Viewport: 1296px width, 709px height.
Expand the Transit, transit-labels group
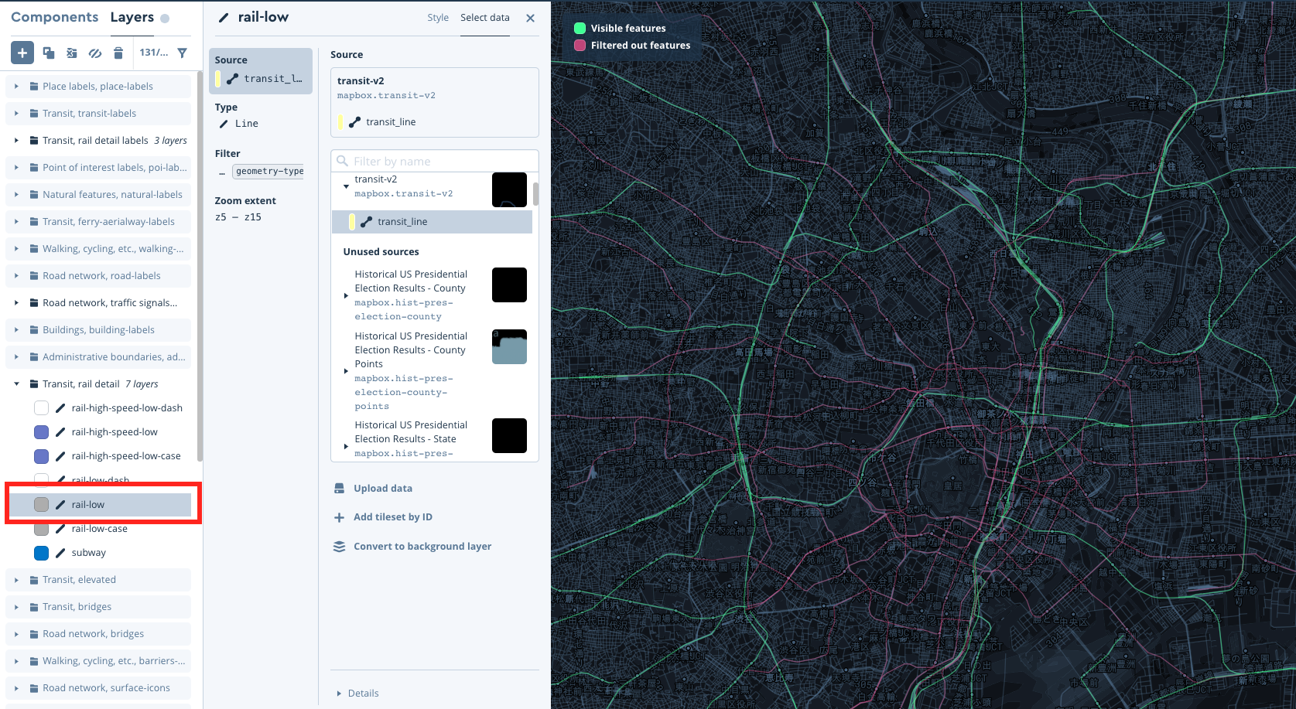16,114
